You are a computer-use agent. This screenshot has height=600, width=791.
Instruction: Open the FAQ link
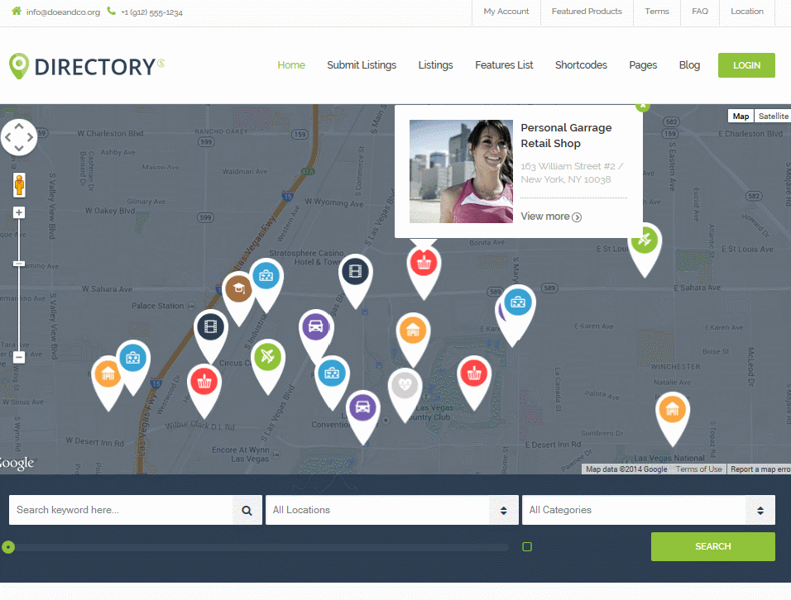tap(700, 11)
